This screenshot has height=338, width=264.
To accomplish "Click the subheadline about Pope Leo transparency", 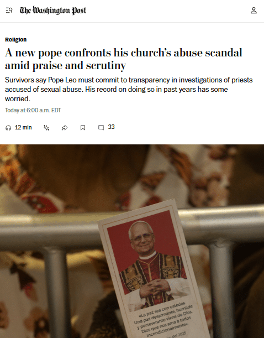I will pos(129,89).
